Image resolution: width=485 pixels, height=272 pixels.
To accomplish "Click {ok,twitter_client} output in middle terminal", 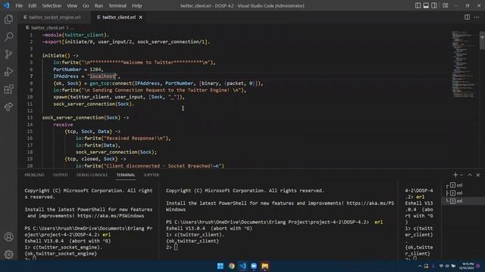I will 192,241.
